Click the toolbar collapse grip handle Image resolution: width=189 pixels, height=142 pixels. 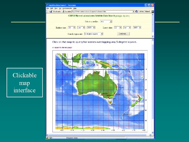click(47, 12)
